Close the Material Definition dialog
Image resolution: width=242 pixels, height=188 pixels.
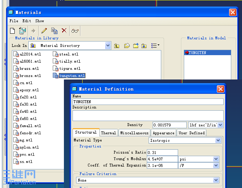click(220, 89)
